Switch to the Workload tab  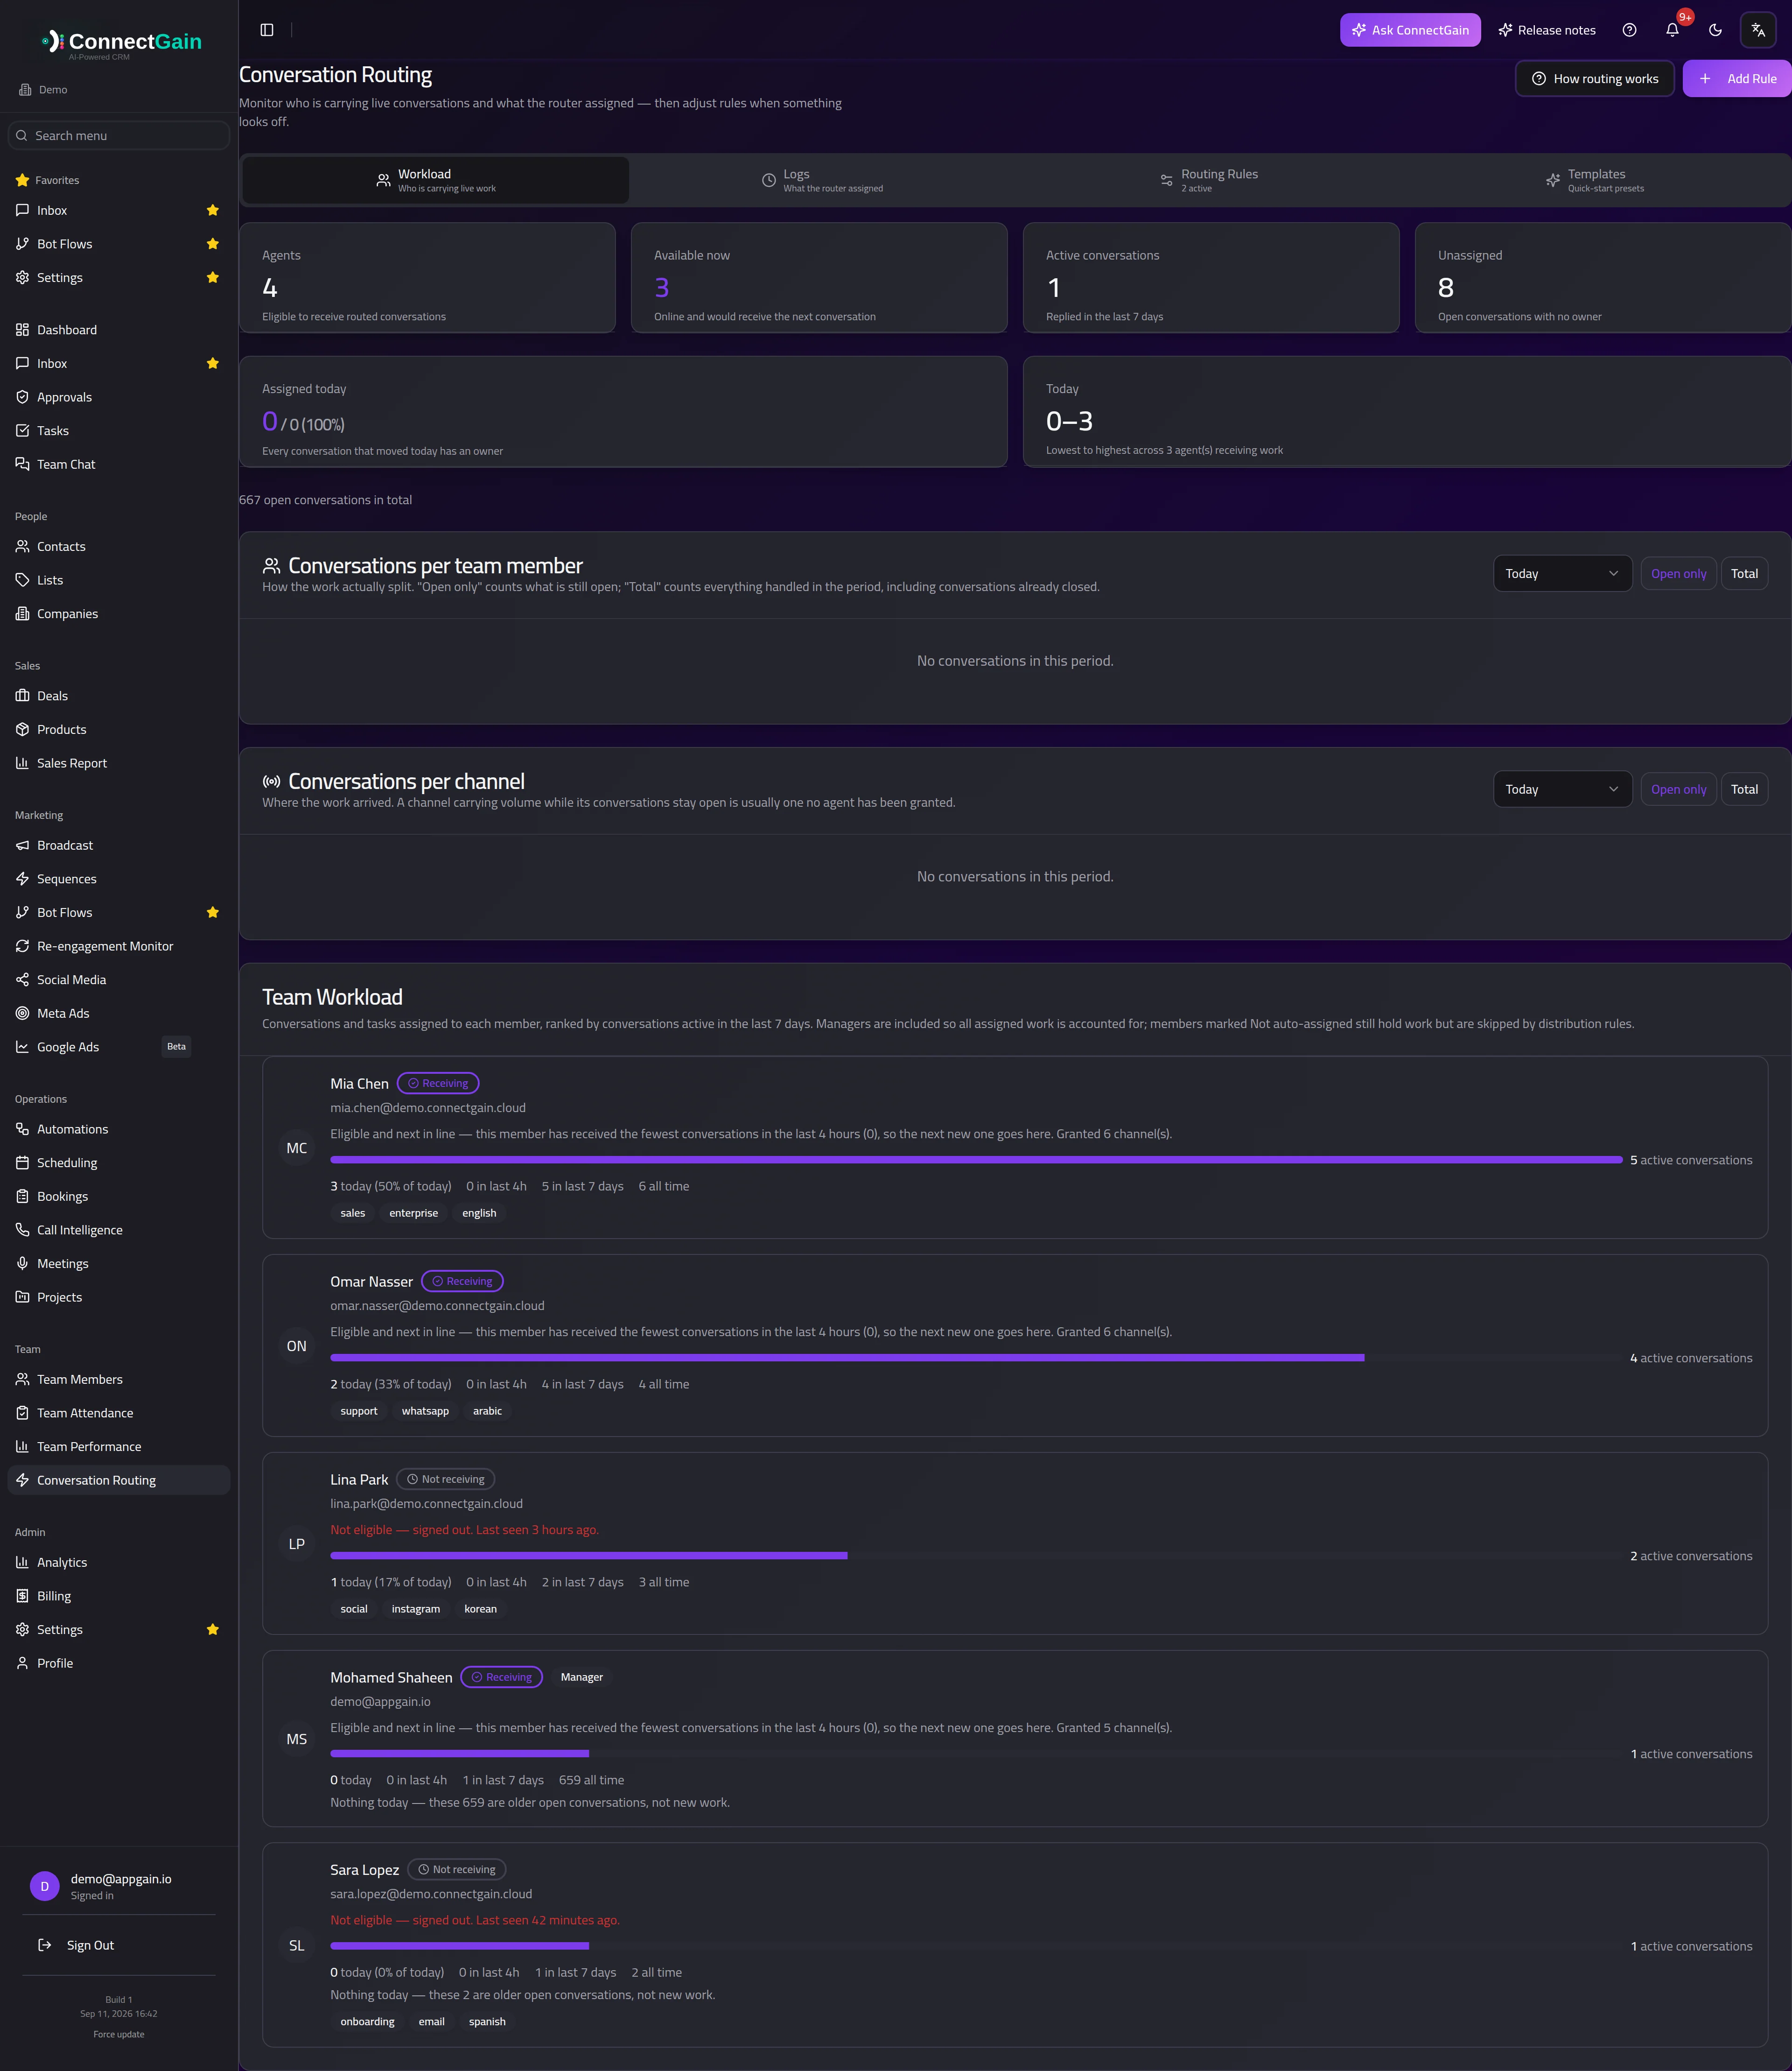click(x=436, y=180)
